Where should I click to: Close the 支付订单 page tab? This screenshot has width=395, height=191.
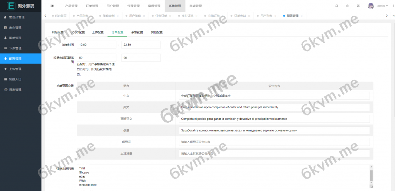(196, 16)
